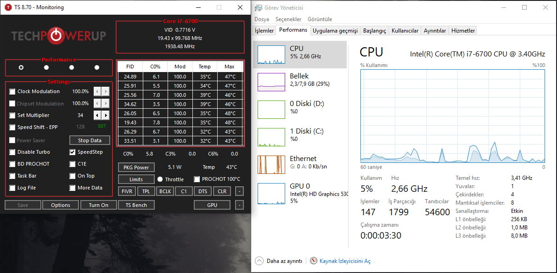Click the PKG Power button

tap(136, 167)
